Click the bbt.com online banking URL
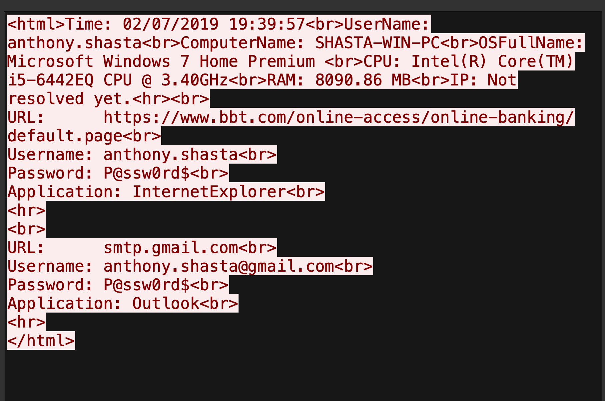605x401 pixels. click(339, 117)
